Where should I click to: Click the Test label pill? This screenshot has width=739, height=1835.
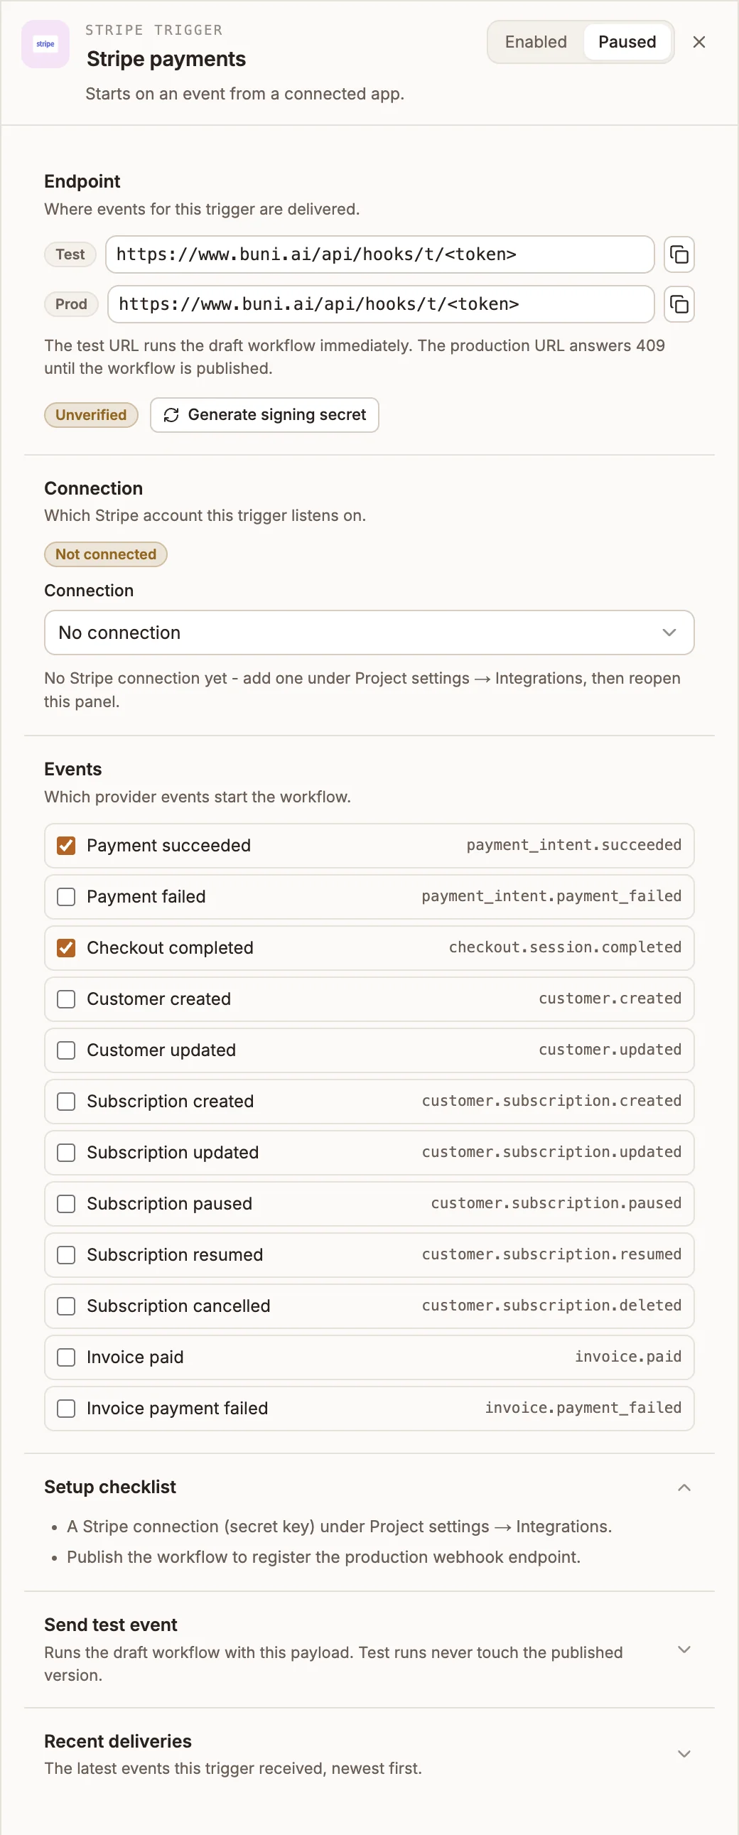coord(70,254)
